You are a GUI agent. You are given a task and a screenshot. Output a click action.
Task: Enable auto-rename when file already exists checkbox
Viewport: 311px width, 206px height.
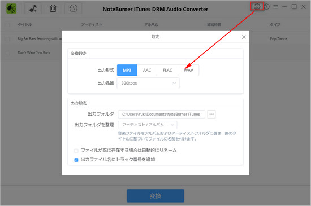(x=76, y=151)
